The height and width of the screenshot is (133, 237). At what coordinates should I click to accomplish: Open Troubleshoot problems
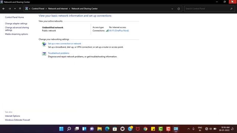pyautogui.click(x=59, y=53)
